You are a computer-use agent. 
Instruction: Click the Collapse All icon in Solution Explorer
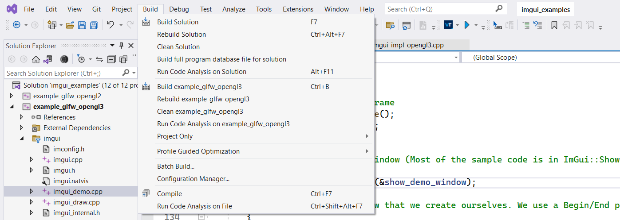[111, 59]
